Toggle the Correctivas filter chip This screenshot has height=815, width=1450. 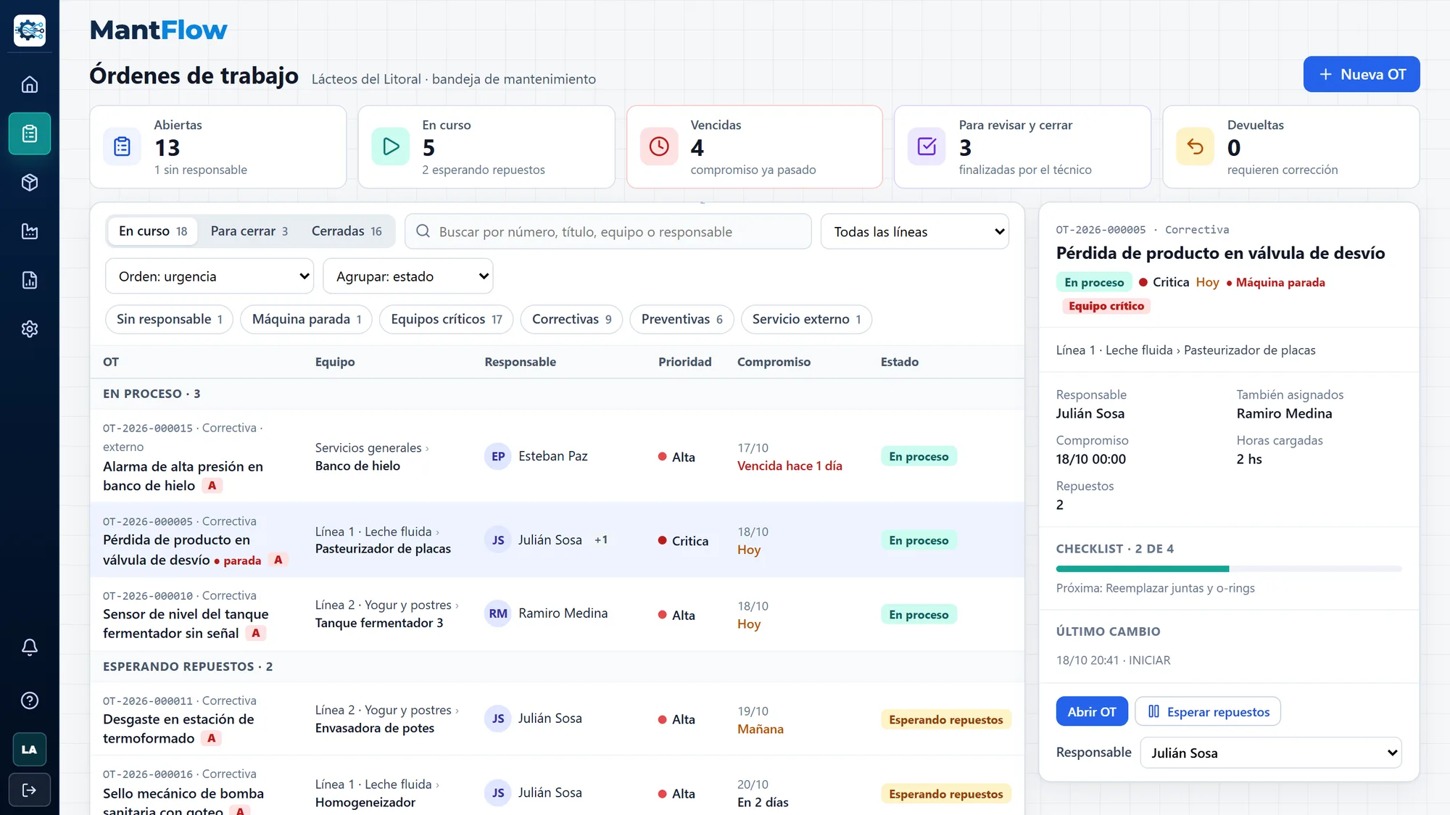coord(572,319)
